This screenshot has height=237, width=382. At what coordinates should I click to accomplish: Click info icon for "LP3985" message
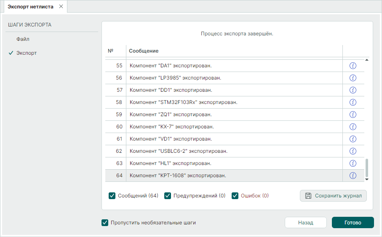pyautogui.click(x=353, y=78)
